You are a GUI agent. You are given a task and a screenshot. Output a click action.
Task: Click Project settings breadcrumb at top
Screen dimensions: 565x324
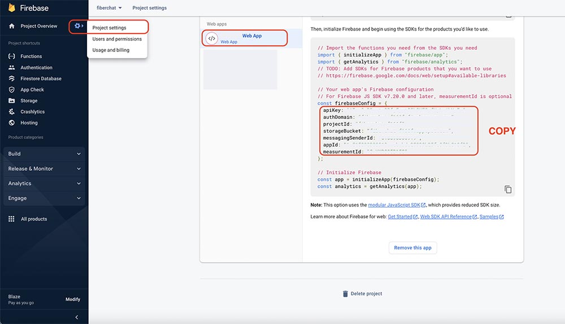click(150, 7)
